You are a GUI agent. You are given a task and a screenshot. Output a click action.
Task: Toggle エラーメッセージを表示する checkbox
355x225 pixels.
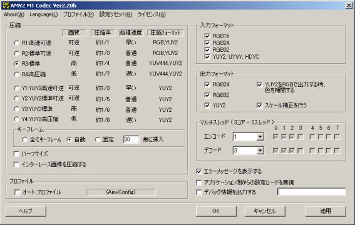(198, 171)
